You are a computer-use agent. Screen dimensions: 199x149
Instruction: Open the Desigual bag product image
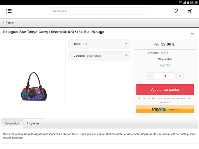[x=34, y=71]
